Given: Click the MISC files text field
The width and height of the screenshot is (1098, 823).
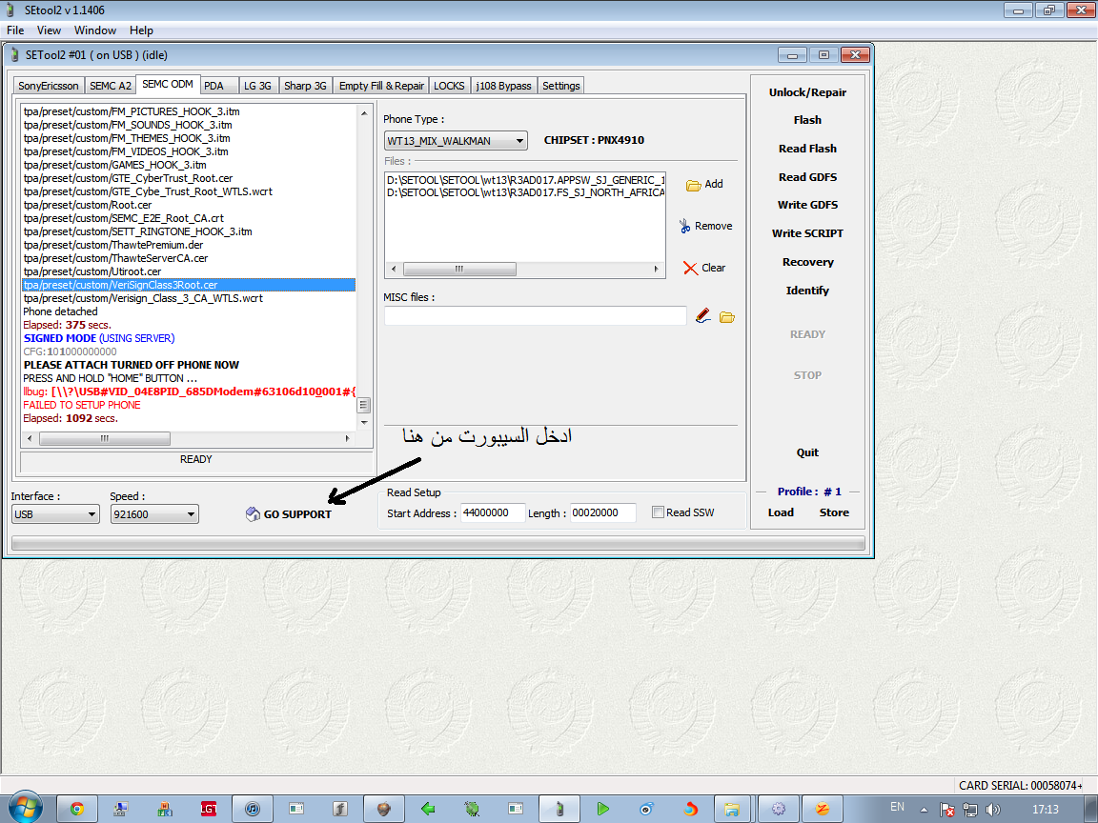Looking at the screenshot, I should pyautogui.click(x=535, y=316).
